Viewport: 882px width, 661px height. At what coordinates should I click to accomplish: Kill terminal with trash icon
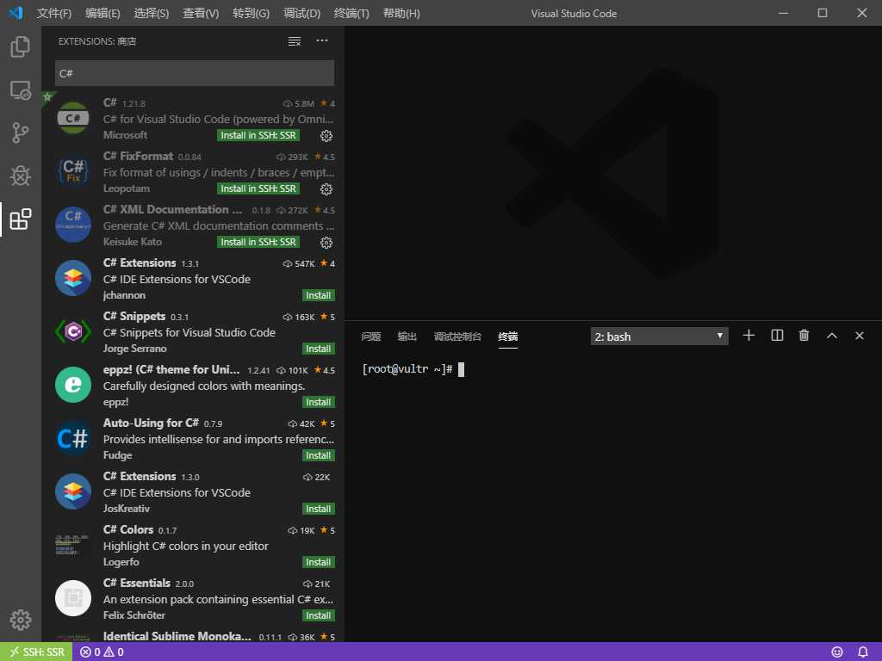tap(804, 336)
